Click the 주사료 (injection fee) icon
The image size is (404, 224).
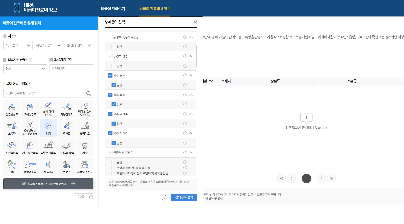coord(66,128)
